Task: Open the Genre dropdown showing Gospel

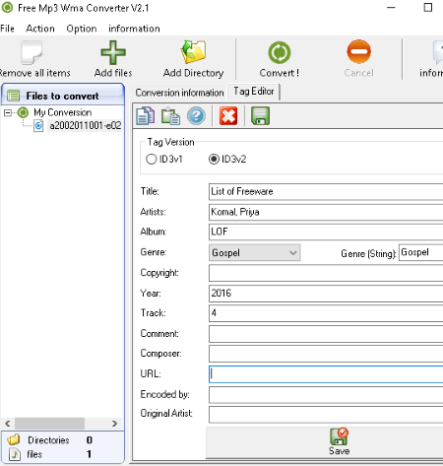Action: click(x=255, y=252)
